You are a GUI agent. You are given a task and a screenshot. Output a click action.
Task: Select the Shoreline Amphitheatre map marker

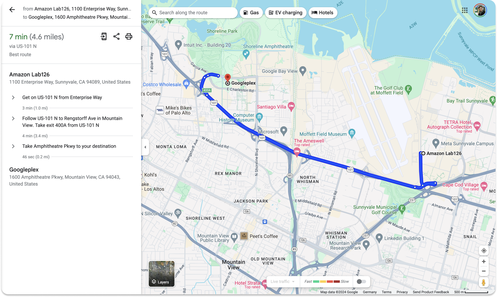(246, 54)
